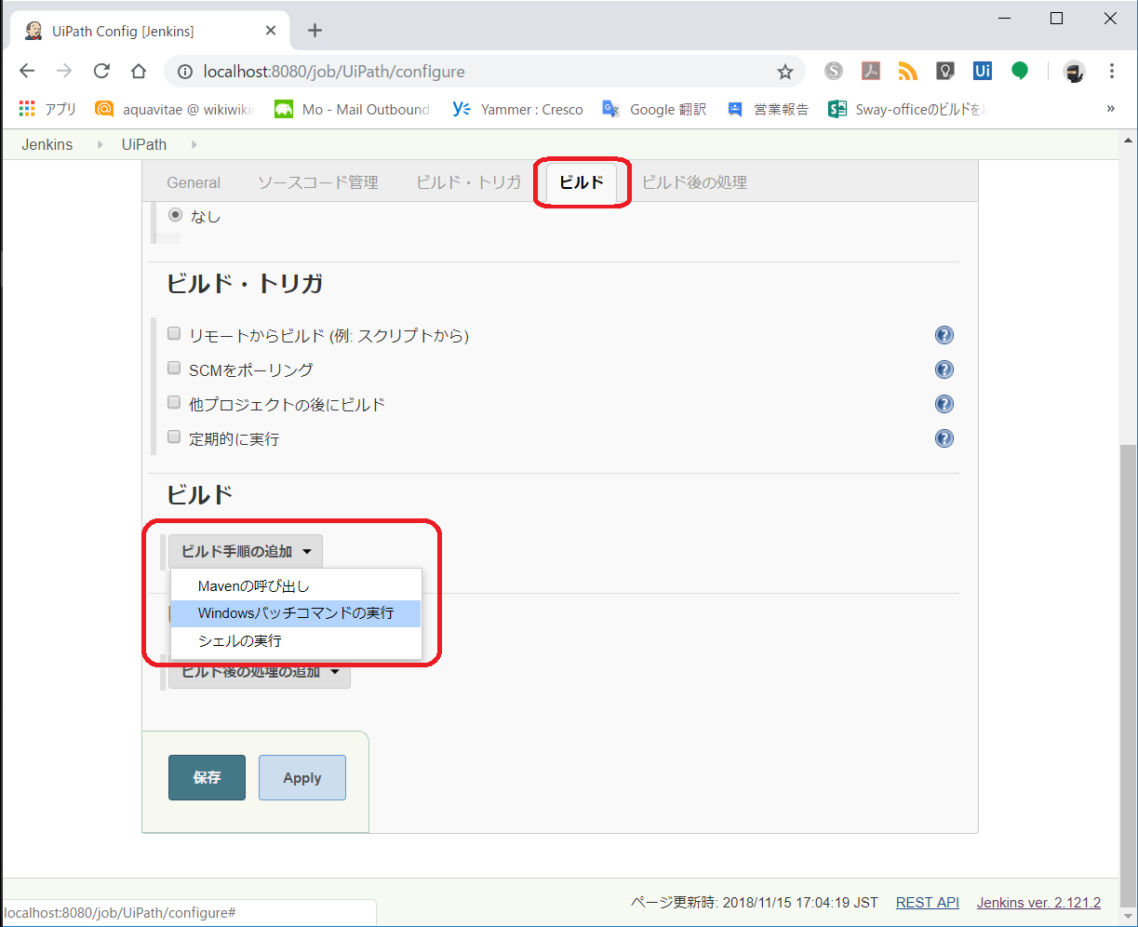Open a new browser tab
This screenshot has height=927, width=1138.
(315, 31)
